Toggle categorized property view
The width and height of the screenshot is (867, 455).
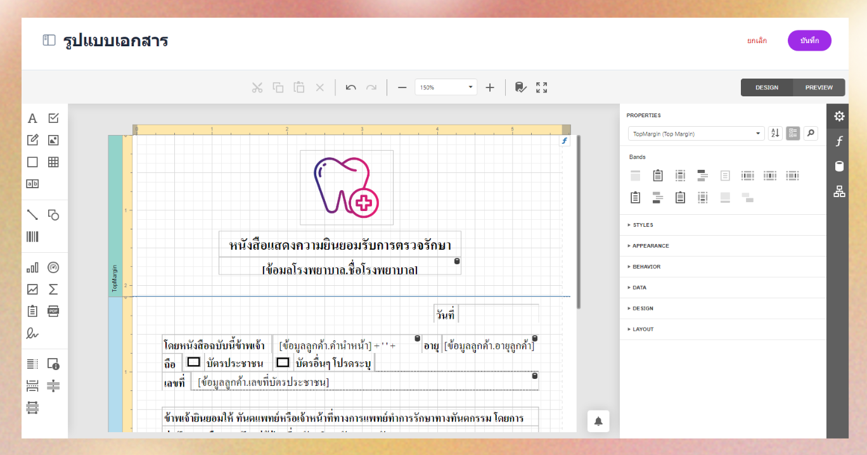793,134
